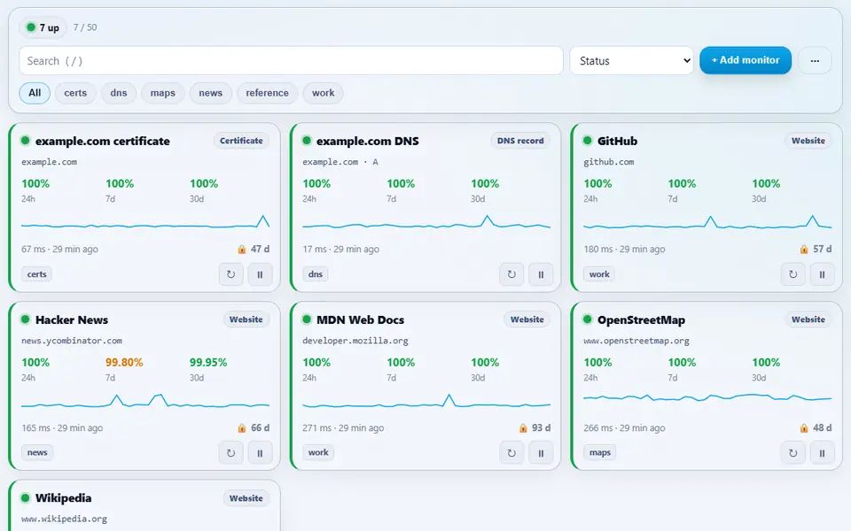Open the more options ellipsis menu
The image size is (851, 531).
click(x=815, y=61)
